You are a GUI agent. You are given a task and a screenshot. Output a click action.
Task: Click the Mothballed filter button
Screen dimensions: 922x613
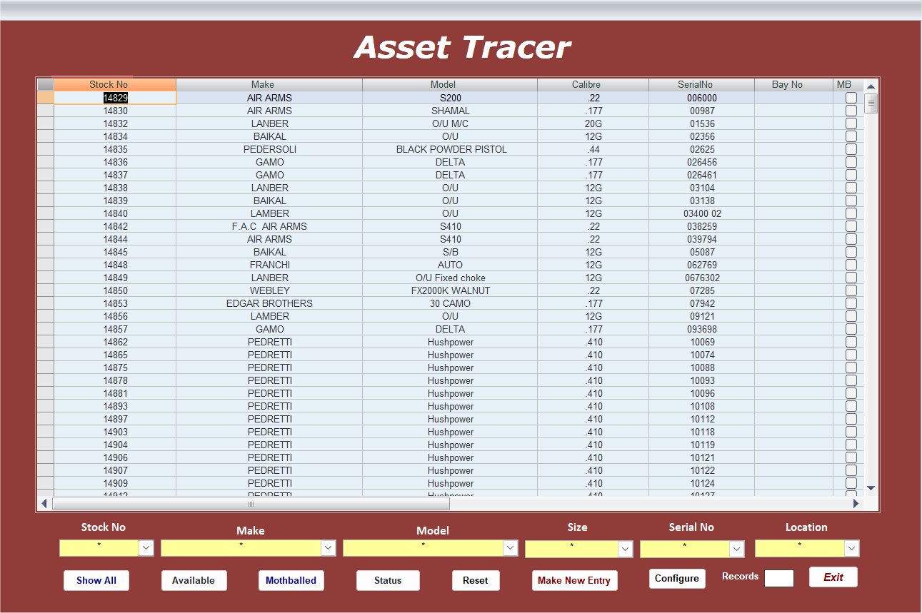[x=291, y=580]
